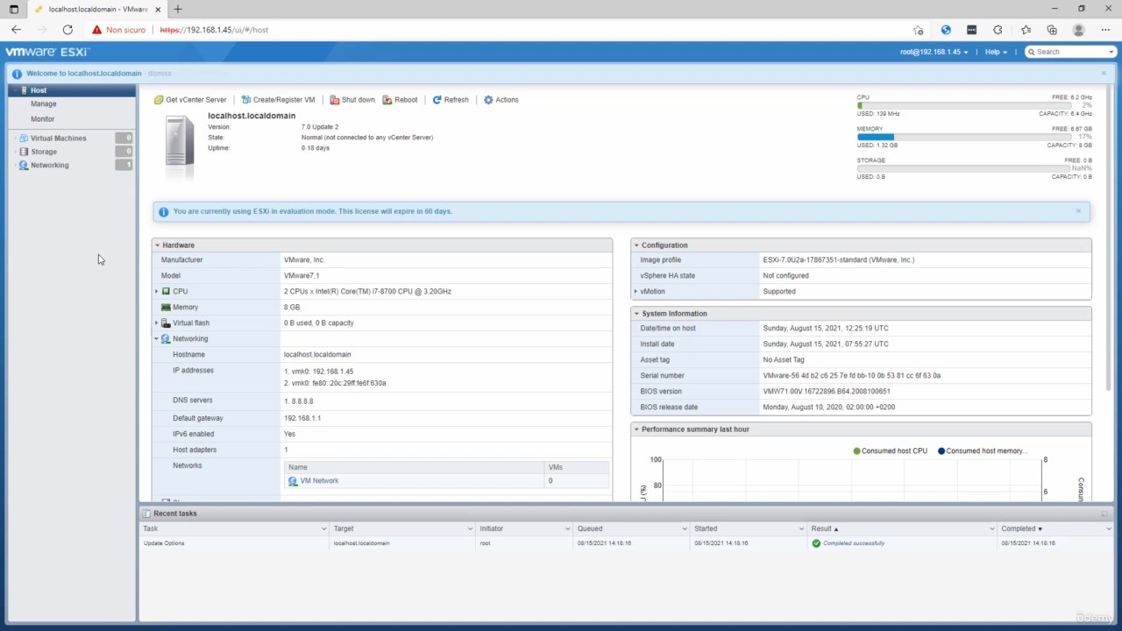This screenshot has width=1122, height=631.
Task: Open Networking in navigator
Action: pyautogui.click(x=49, y=166)
